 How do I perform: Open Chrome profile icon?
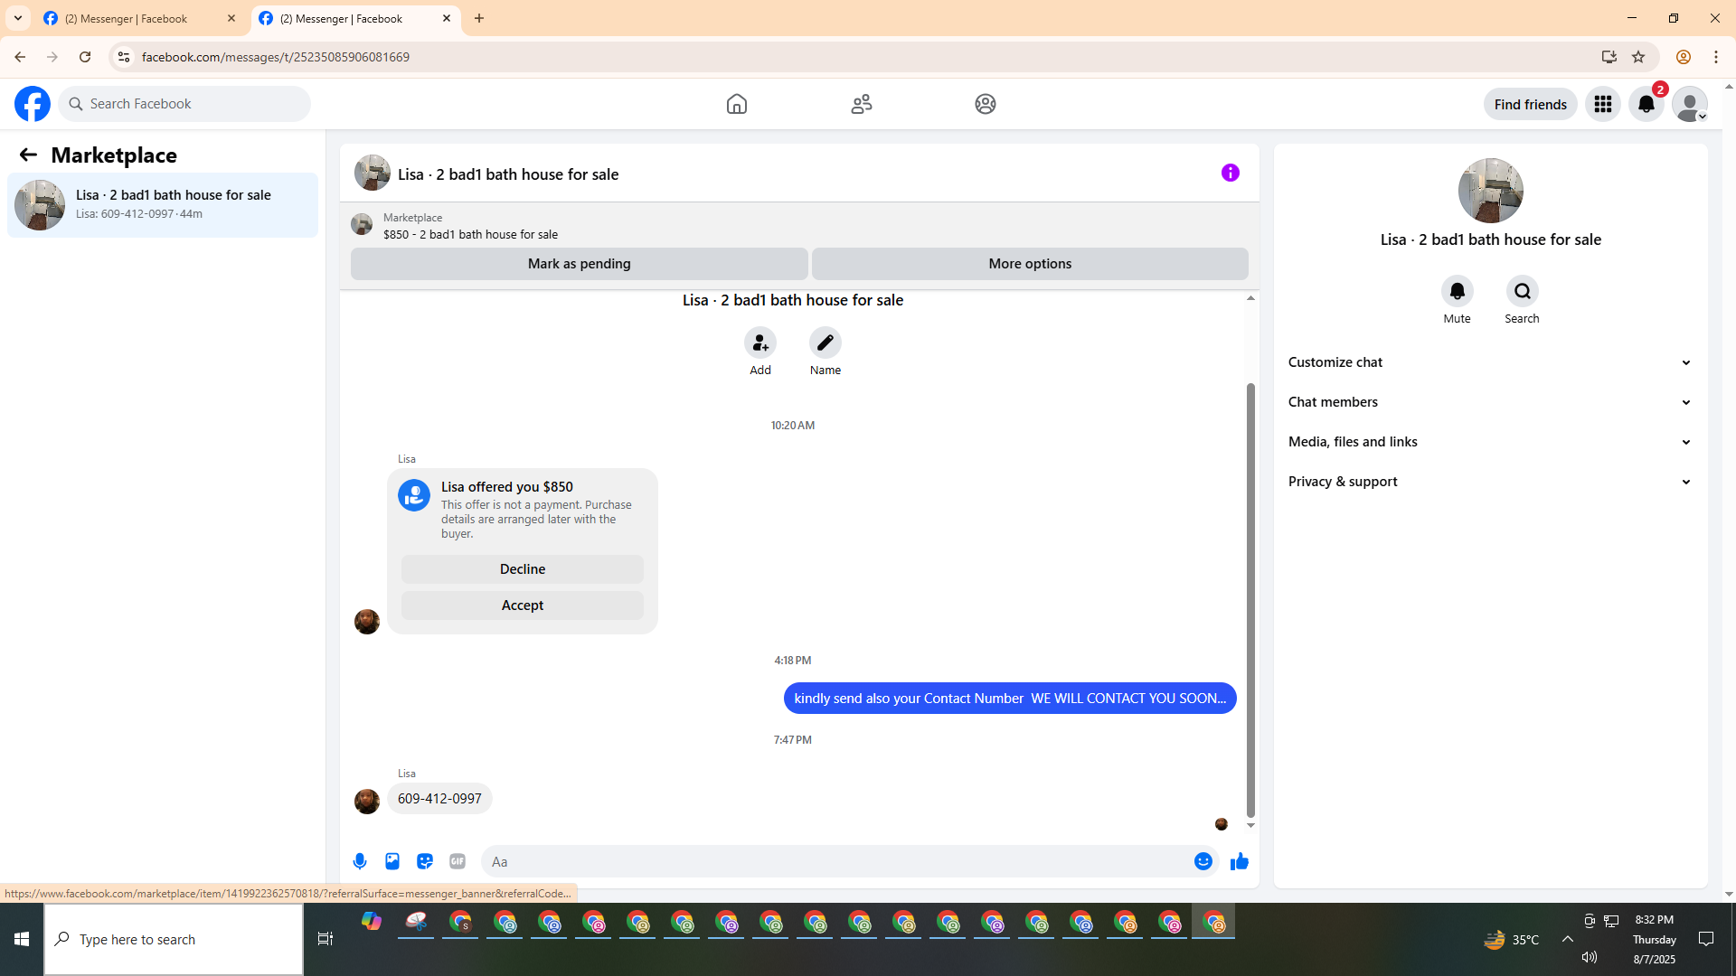(x=1684, y=57)
